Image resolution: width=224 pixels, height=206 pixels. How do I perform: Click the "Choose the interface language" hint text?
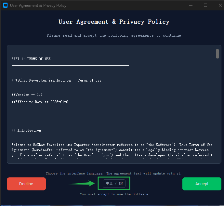(x=113, y=173)
